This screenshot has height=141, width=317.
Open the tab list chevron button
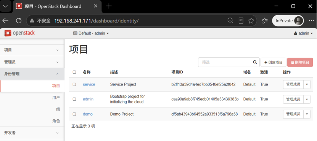coord(5,6)
